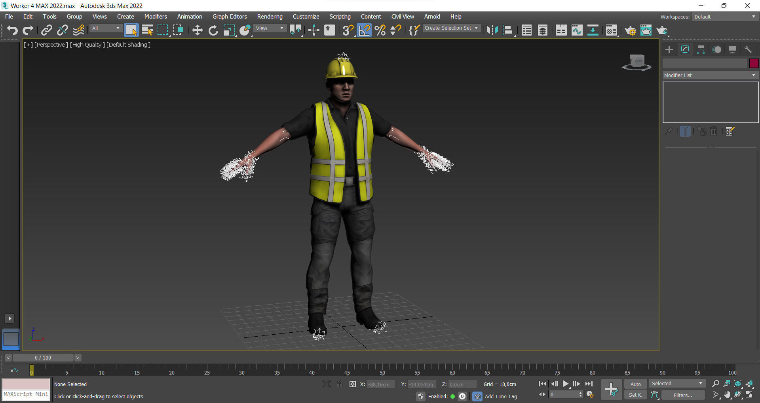Select the Select and Scale tool
The height and width of the screenshot is (403, 760).
click(x=229, y=30)
